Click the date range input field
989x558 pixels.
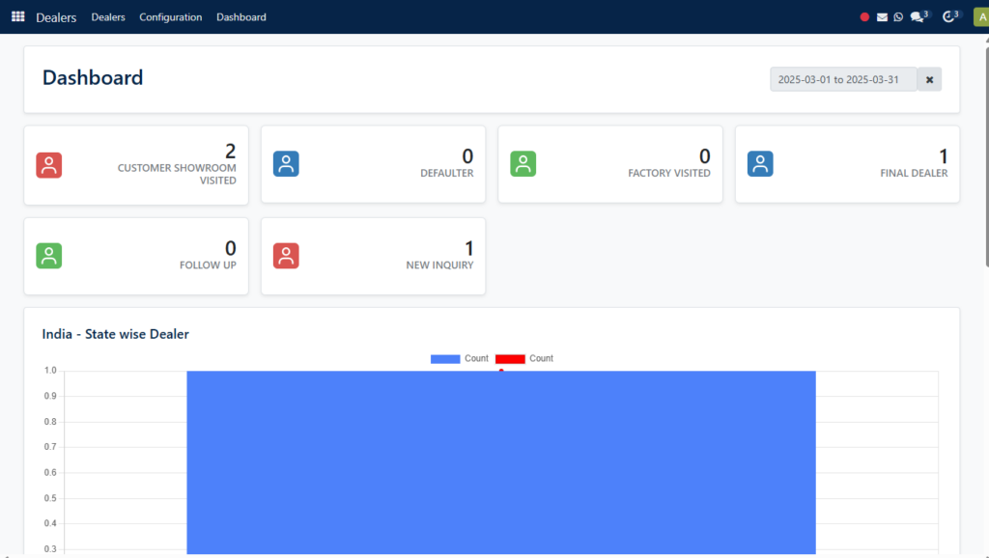[x=843, y=79]
